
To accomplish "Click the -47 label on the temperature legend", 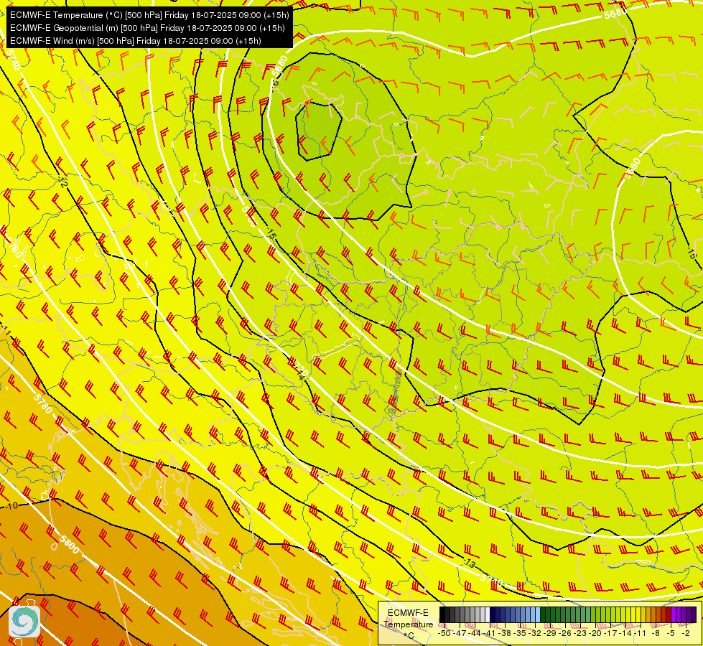I will 460,633.
